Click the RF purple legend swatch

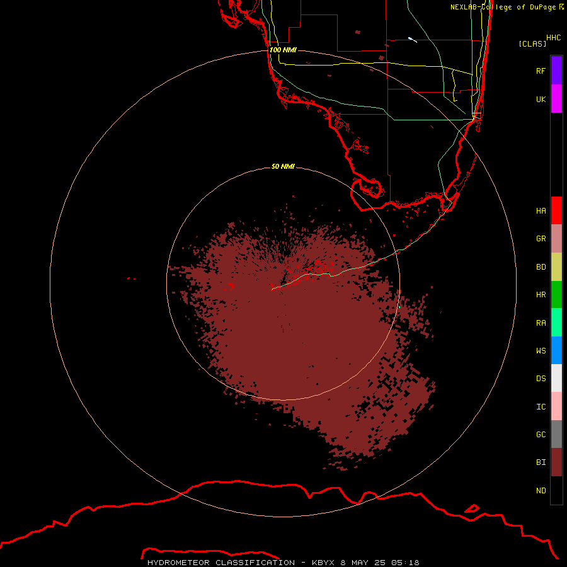(x=556, y=71)
